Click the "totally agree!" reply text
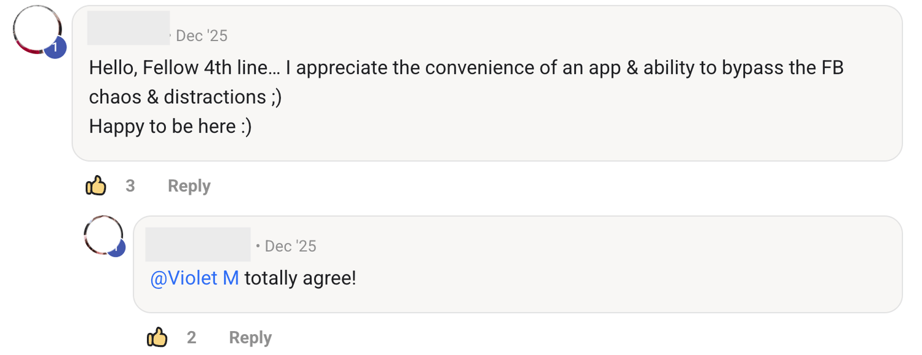 (x=300, y=278)
